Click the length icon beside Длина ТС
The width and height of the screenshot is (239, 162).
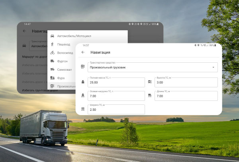tap(150, 95)
